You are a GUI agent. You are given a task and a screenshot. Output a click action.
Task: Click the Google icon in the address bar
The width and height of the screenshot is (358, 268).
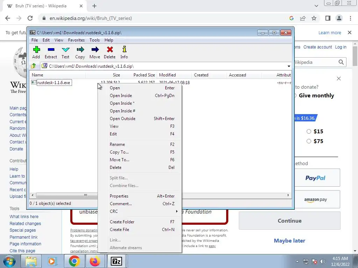[x=292, y=18]
